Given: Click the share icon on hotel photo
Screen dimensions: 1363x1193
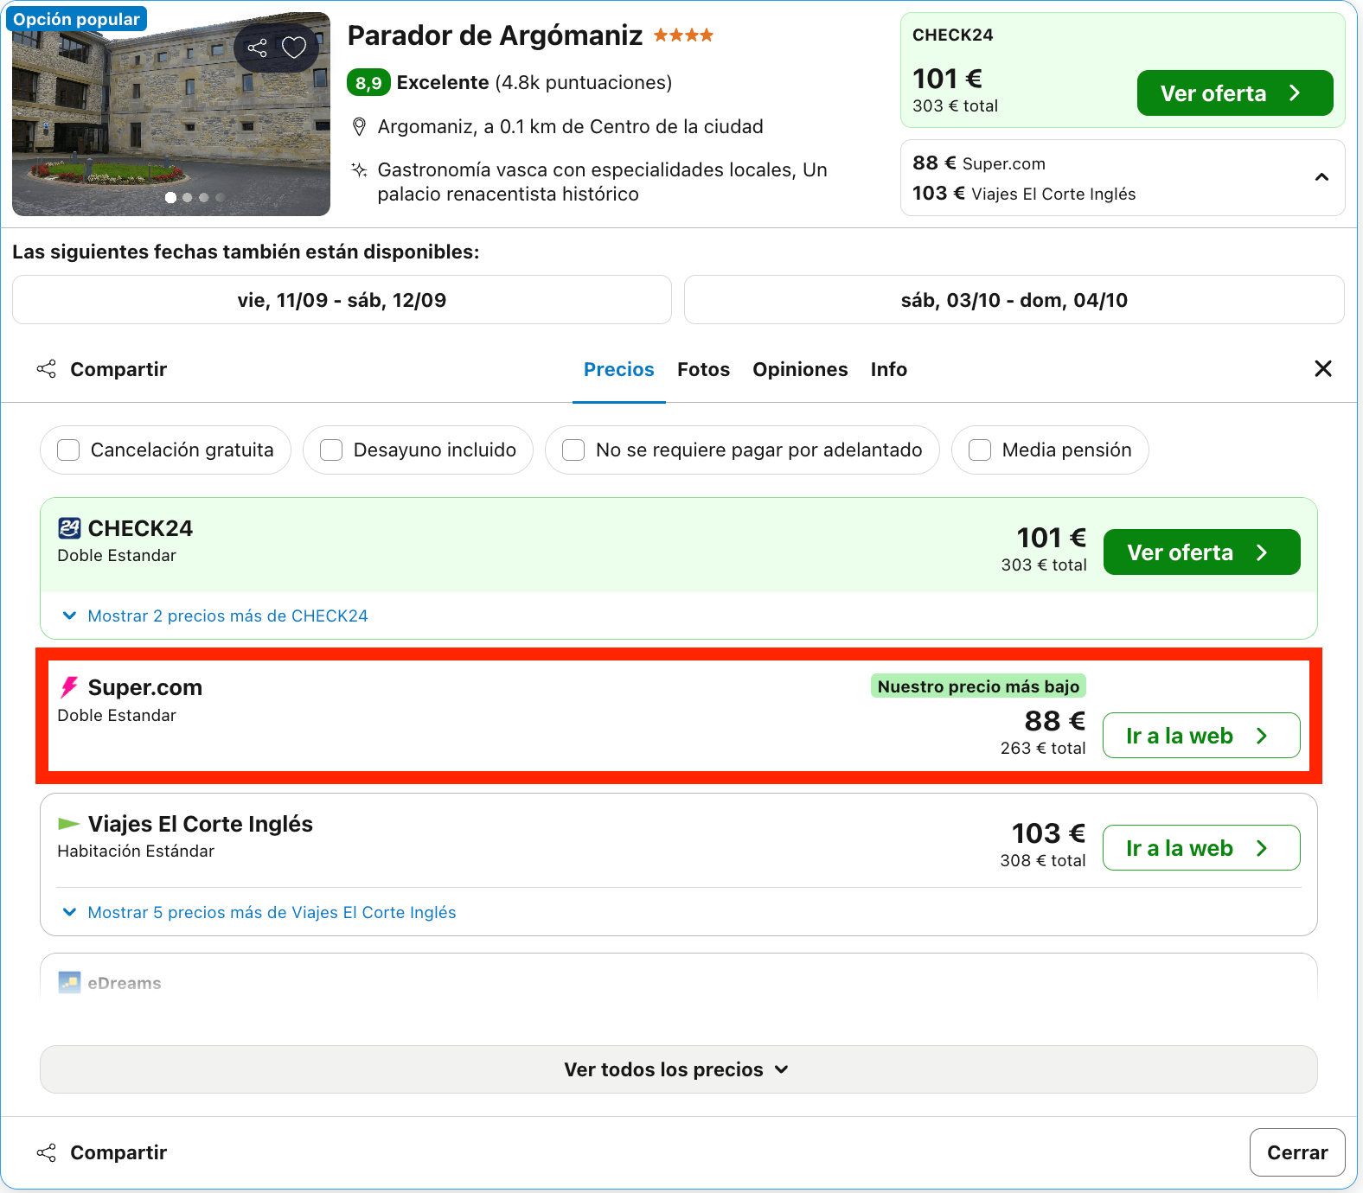Looking at the screenshot, I should tap(257, 48).
